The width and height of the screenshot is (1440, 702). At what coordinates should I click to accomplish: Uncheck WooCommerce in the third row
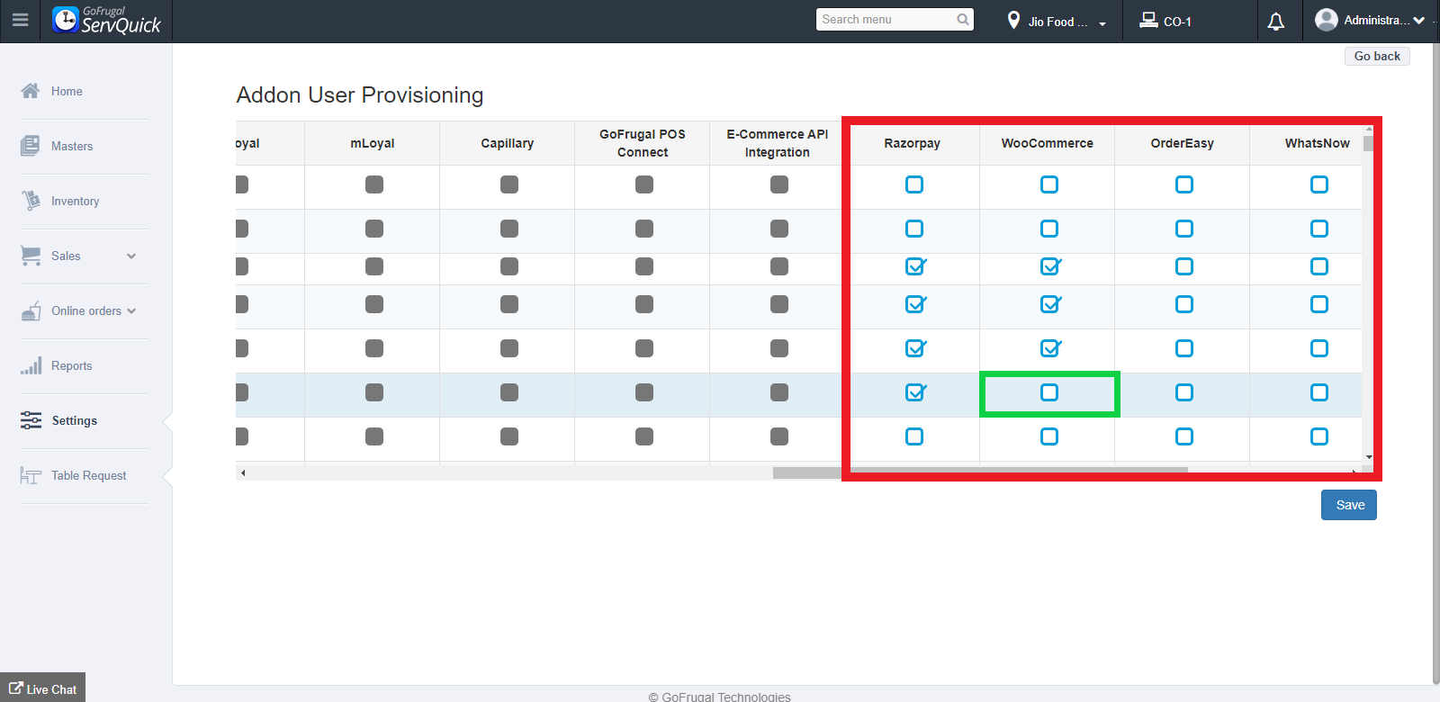pyautogui.click(x=1050, y=266)
